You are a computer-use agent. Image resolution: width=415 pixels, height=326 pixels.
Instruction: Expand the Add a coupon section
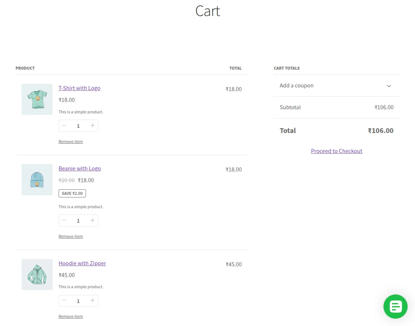[x=296, y=86]
